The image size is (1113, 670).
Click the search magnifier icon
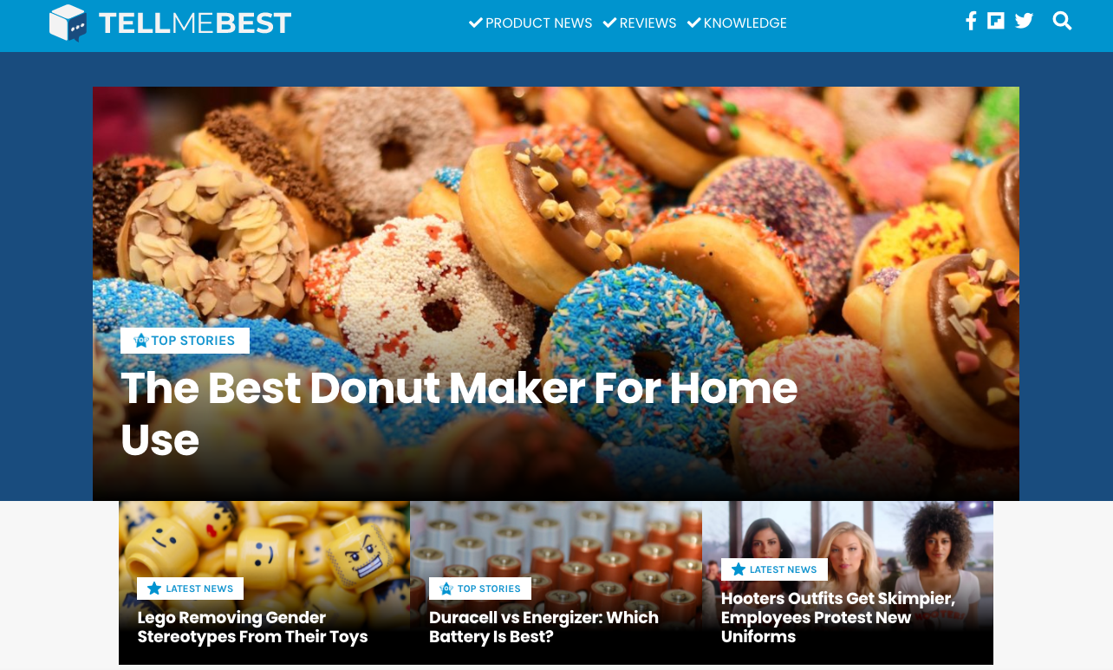point(1062,21)
